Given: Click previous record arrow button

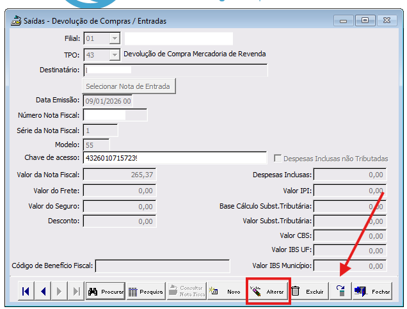Looking at the screenshot, I should click(44, 291).
